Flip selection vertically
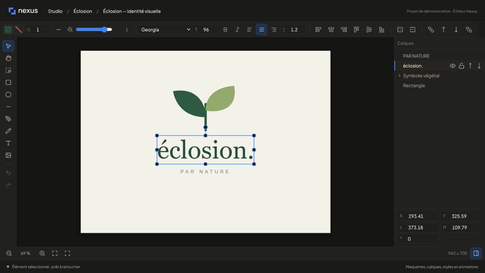The image size is (485, 273). coord(413,30)
